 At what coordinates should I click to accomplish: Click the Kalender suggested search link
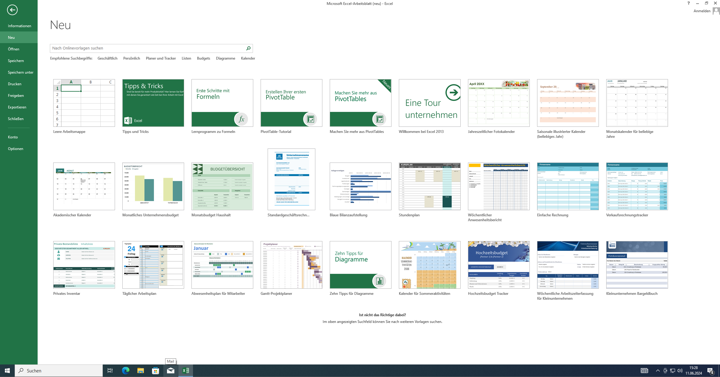(248, 58)
